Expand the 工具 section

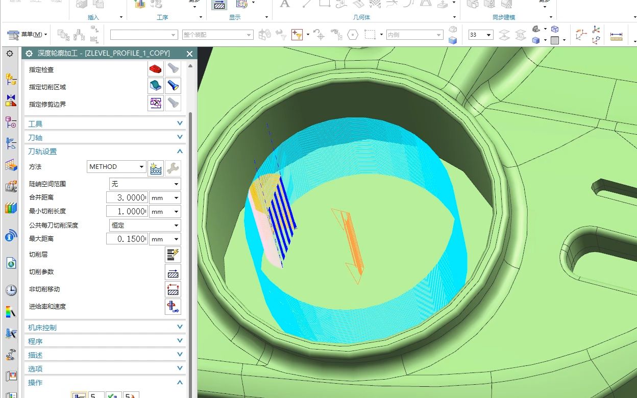coord(105,123)
